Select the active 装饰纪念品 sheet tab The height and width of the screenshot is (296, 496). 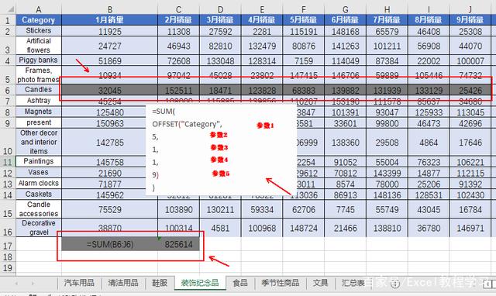pyautogui.click(x=200, y=282)
